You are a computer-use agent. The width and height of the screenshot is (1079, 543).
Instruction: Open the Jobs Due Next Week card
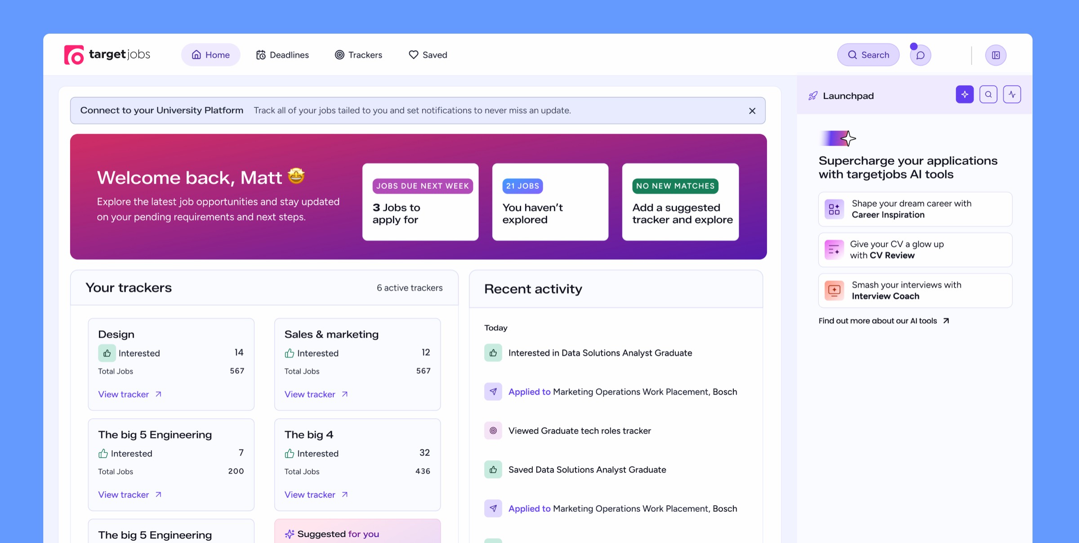420,202
